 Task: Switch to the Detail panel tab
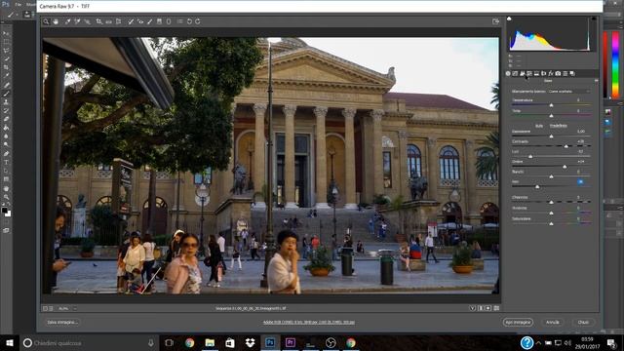click(x=523, y=74)
